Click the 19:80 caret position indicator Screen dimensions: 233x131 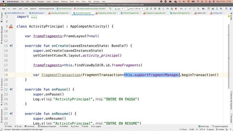pyautogui.click(x=192, y=130)
